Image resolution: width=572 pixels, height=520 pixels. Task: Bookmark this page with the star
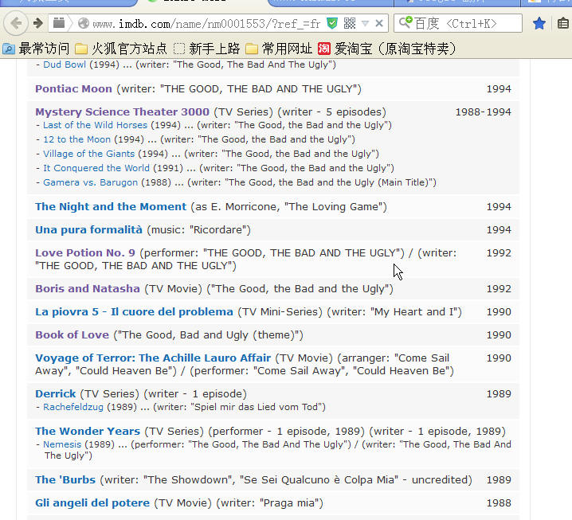pyautogui.click(x=539, y=24)
